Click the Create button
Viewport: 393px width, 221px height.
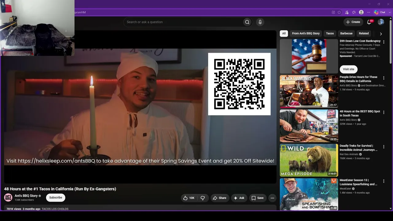point(353,22)
